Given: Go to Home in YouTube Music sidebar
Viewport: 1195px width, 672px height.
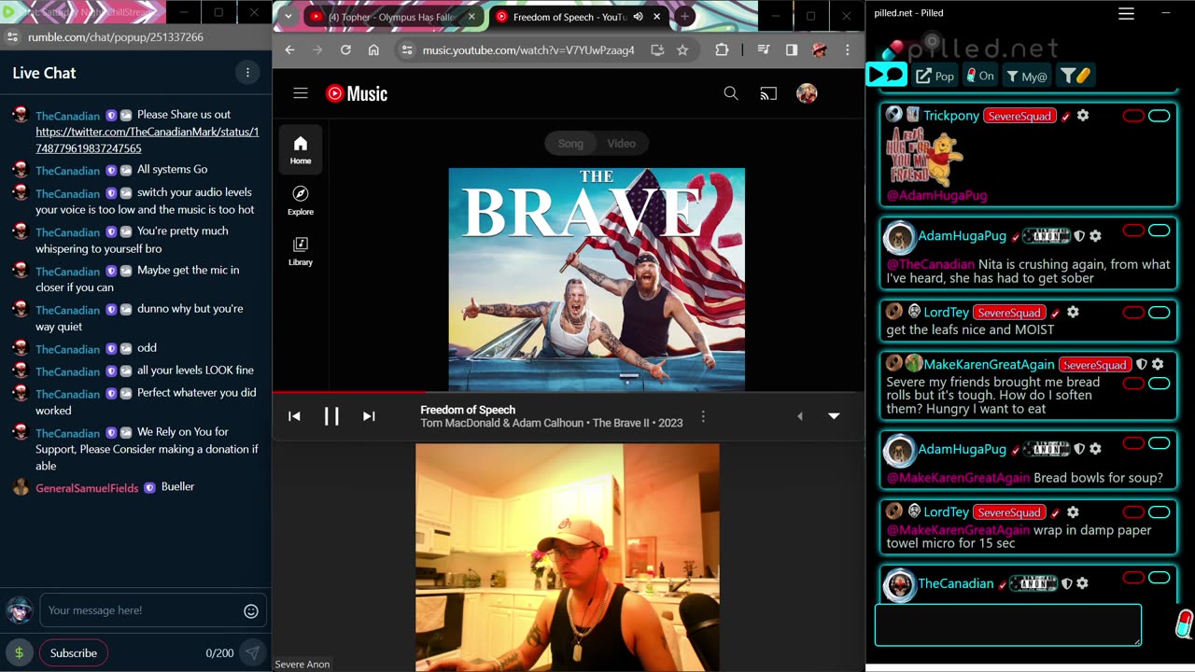Looking at the screenshot, I should 301,149.
